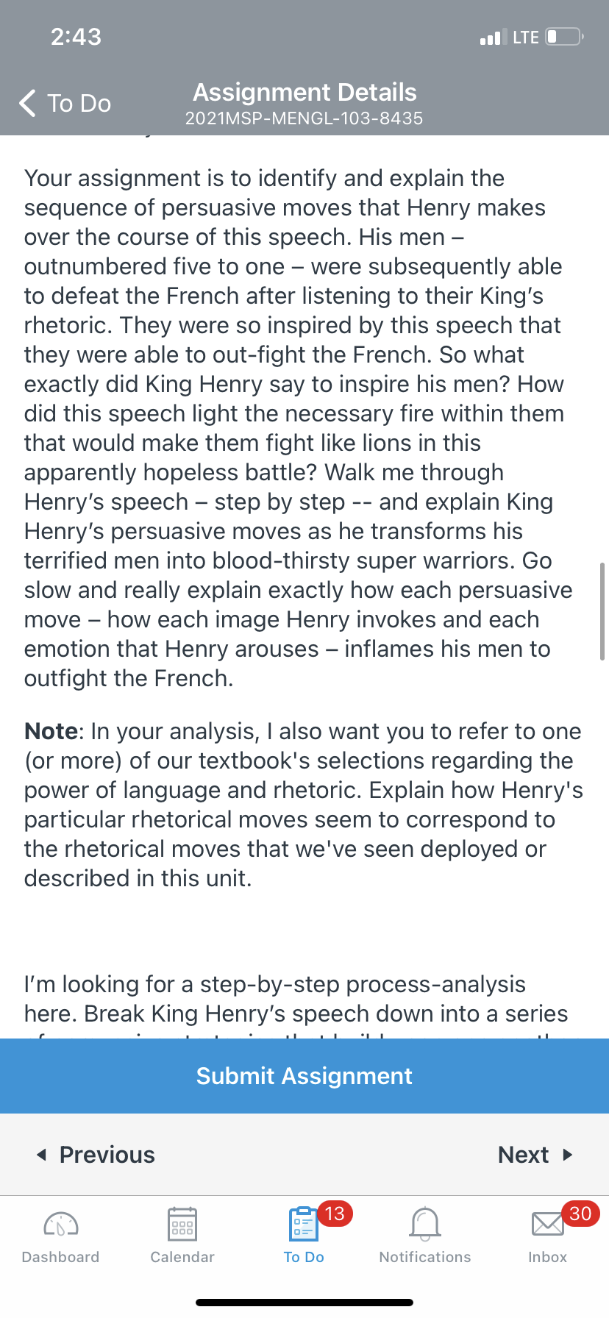Tap the right triangle arrow beside Next
The image size is (609, 1318).
(x=568, y=1155)
